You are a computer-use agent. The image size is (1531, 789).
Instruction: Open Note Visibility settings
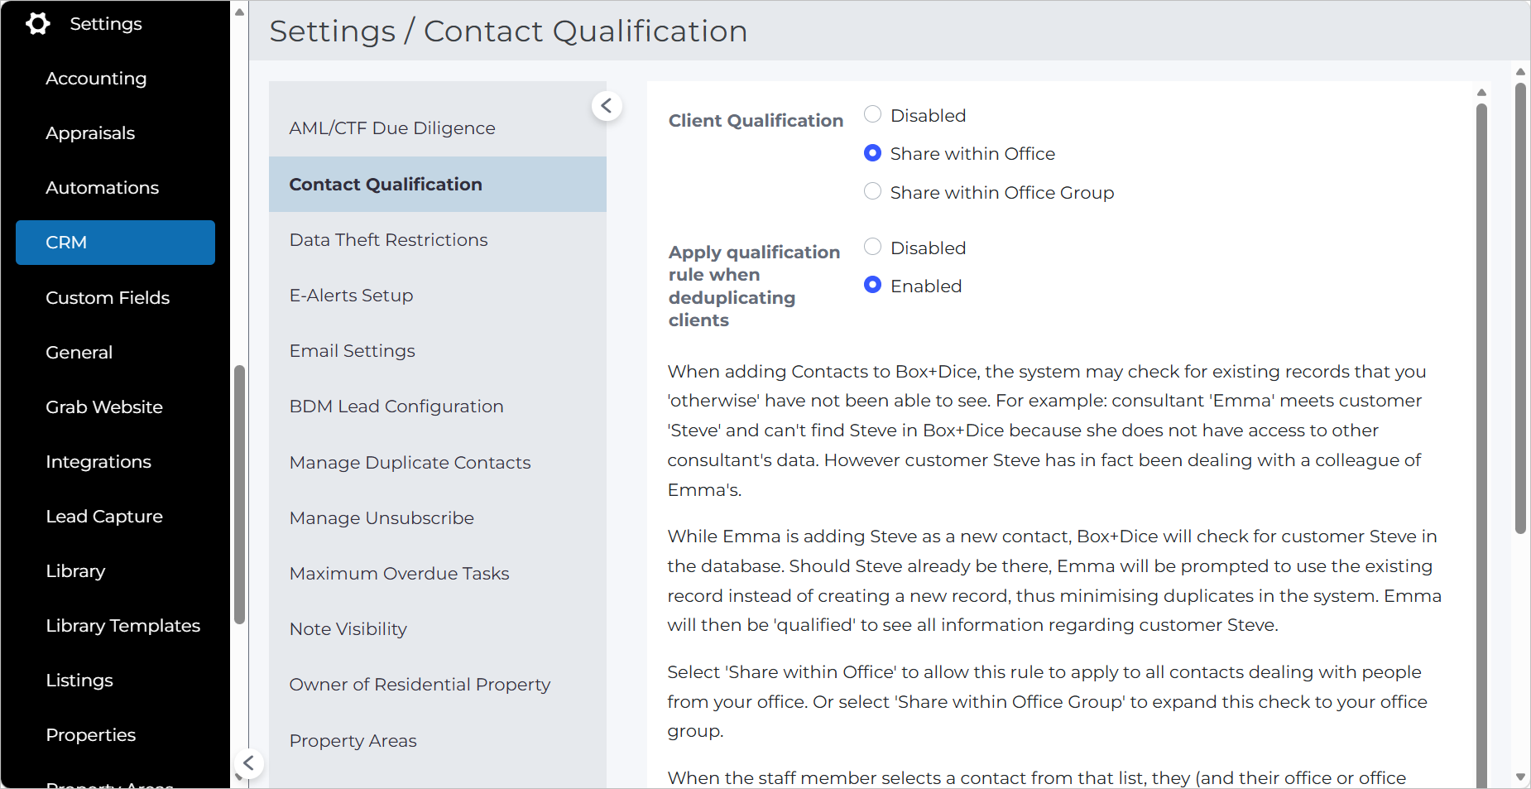coord(348,629)
